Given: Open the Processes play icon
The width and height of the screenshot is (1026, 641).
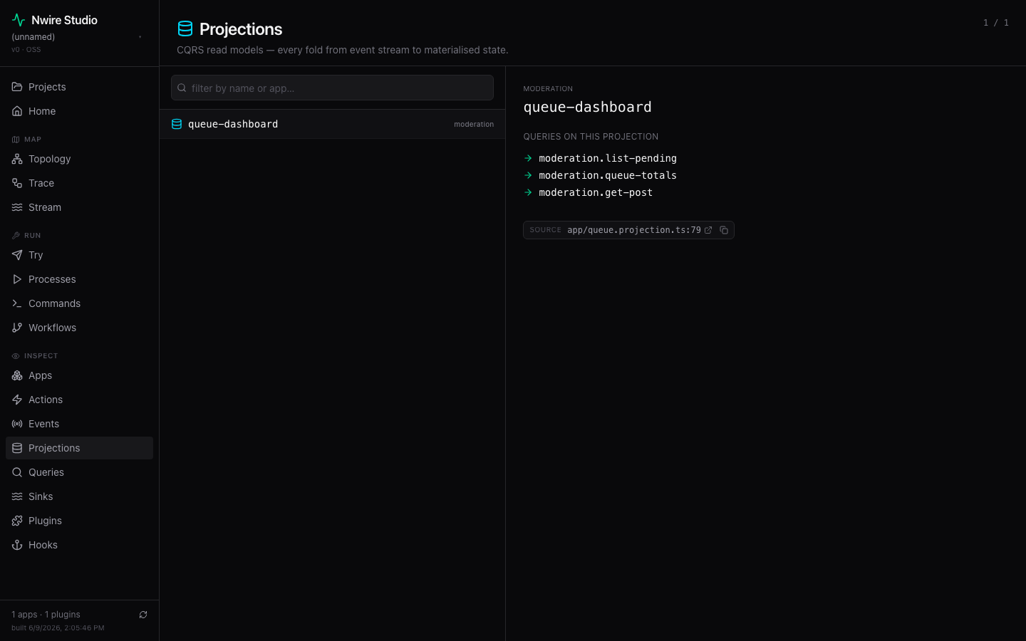Looking at the screenshot, I should pos(17,279).
